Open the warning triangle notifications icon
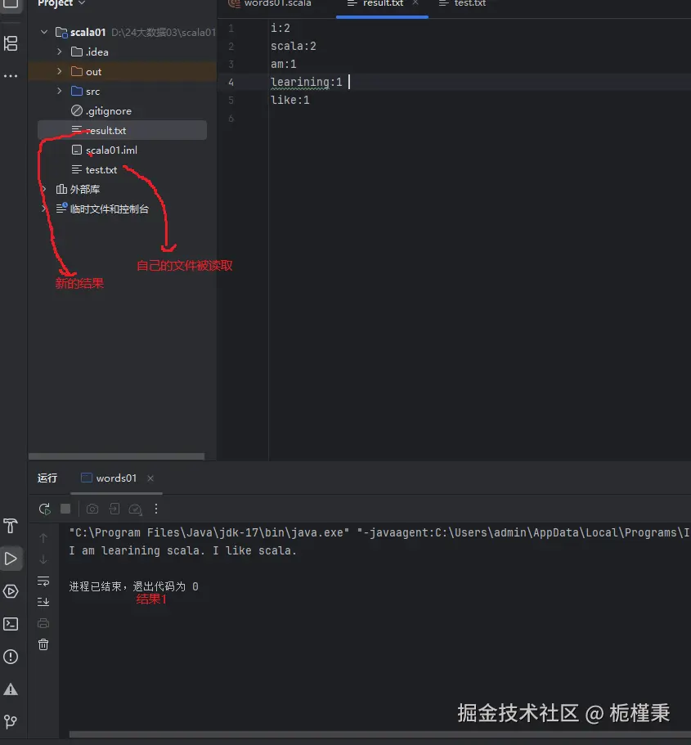This screenshot has height=745, width=691. [x=11, y=689]
